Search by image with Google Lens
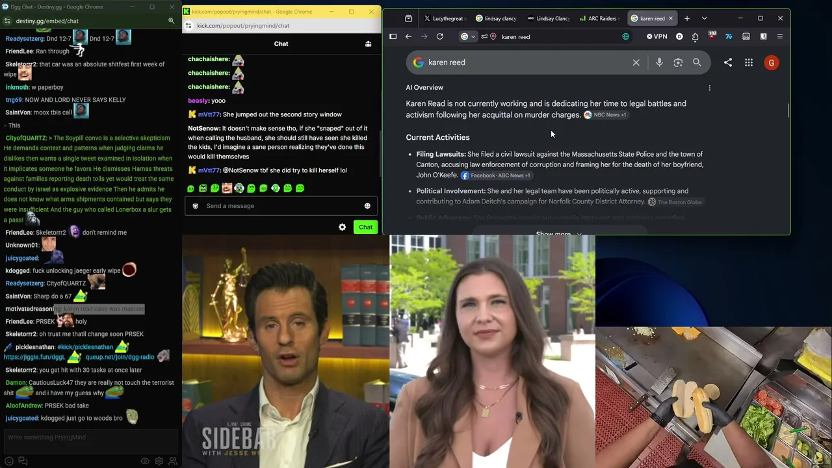Image resolution: width=832 pixels, height=468 pixels. coord(678,62)
